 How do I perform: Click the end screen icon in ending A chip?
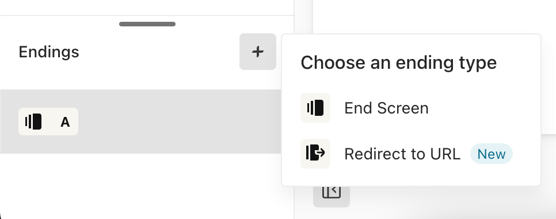coord(33,122)
